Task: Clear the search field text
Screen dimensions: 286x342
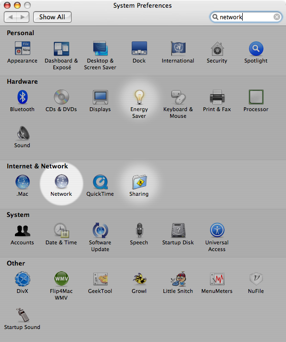Action: click(x=277, y=17)
